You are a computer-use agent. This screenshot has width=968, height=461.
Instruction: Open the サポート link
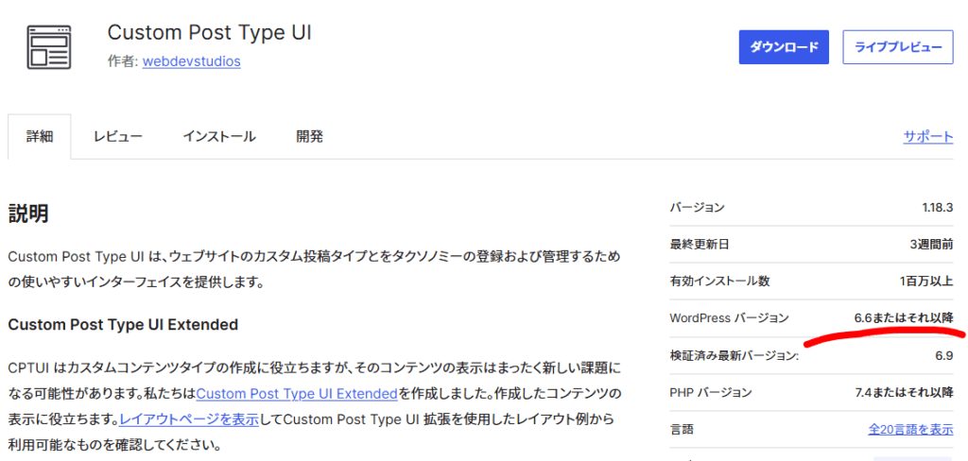tap(927, 136)
